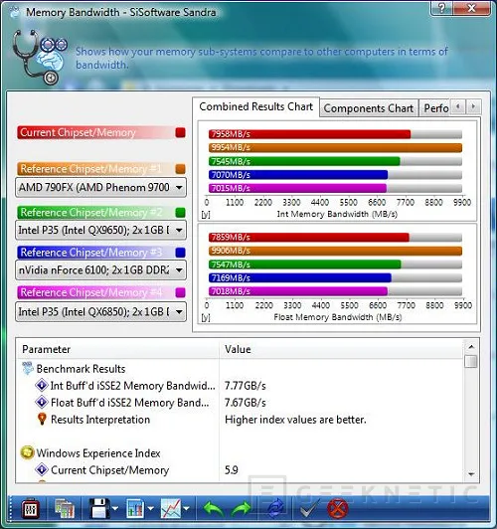This screenshot has width=497, height=529.
Task: Click the Benchmark Results row icon
Action: [28, 368]
